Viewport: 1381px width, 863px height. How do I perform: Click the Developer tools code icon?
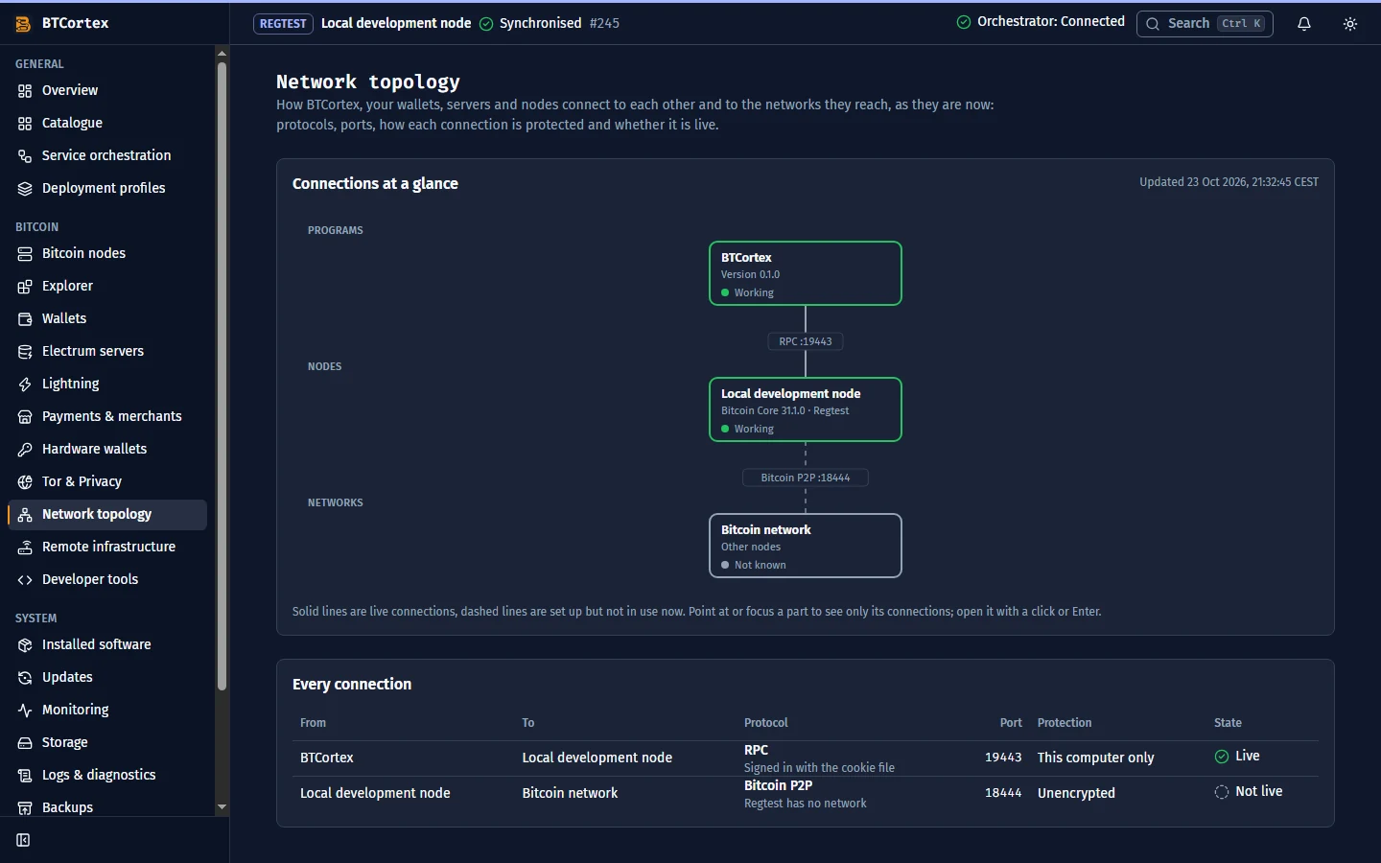pos(25,580)
